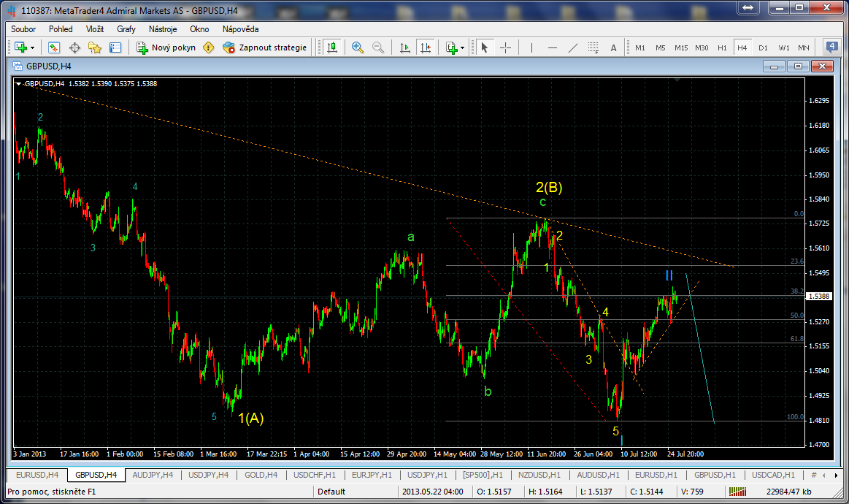Open the indicators list dropdown
The height and width of the screenshot is (504, 849).
click(456, 47)
